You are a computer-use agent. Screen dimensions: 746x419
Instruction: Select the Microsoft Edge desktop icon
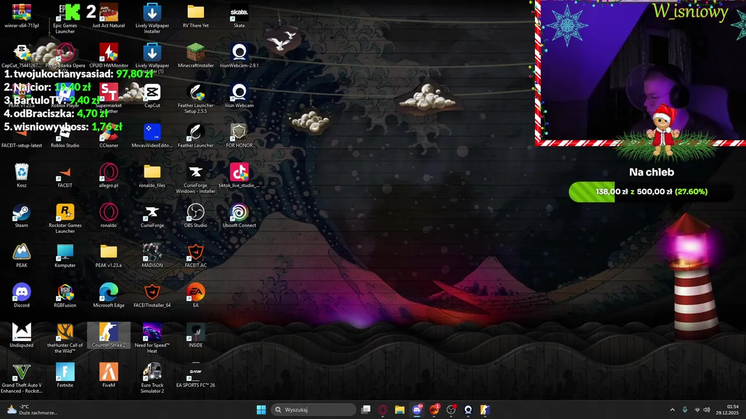108,296
